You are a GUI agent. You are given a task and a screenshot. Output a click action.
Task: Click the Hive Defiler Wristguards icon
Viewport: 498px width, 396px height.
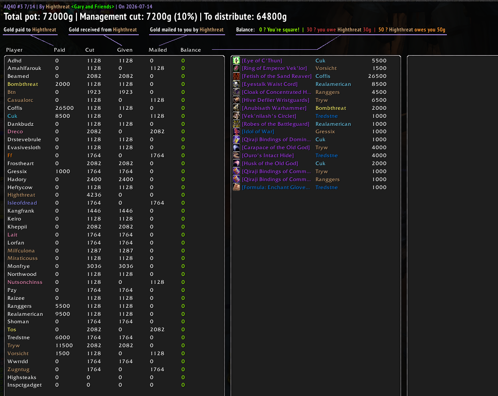236,100
